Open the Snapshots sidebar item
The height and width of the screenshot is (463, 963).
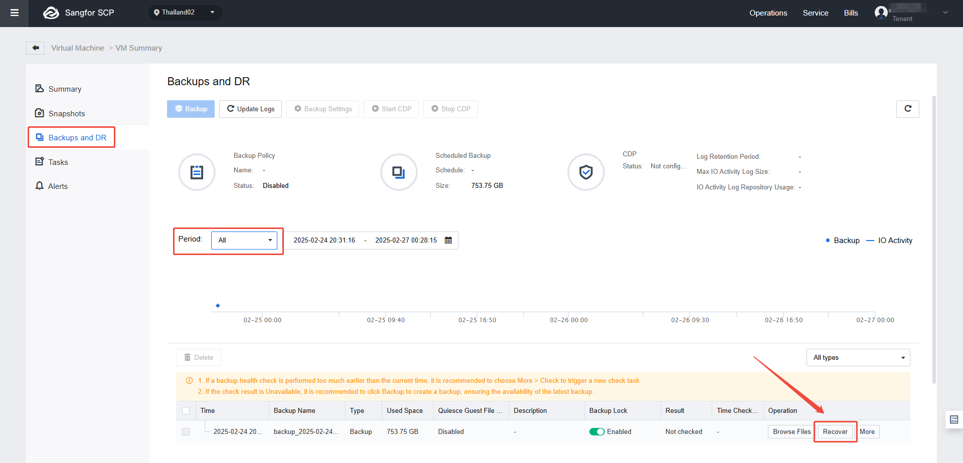(88, 113)
